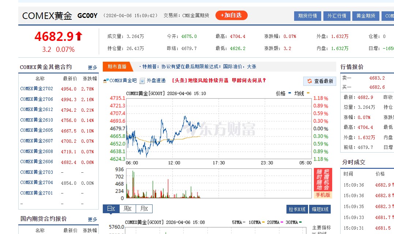Viewport: 394px width, 234px height.
Task: Expand 更多 under 国内期货合约报价
Action: 93,219
